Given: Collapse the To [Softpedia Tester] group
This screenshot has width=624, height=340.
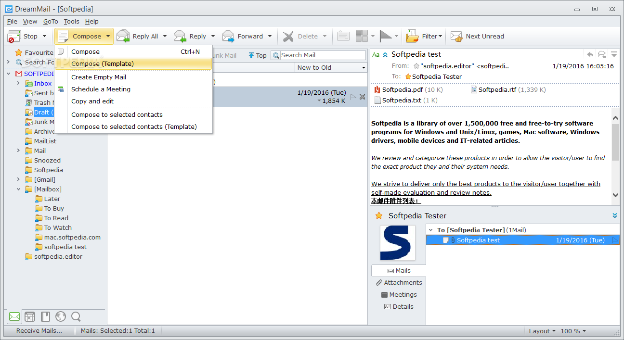Looking at the screenshot, I should (x=431, y=230).
